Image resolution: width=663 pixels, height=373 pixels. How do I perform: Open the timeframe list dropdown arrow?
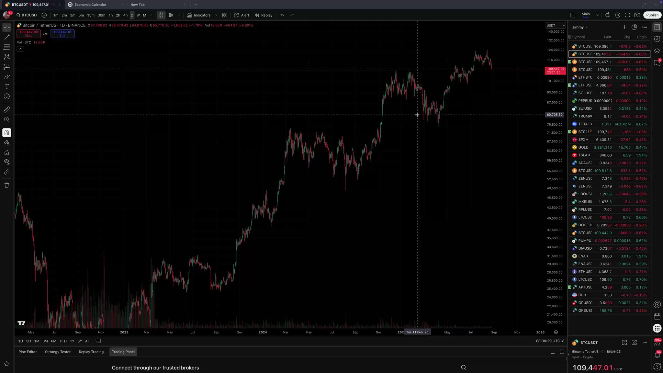(151, 15)
